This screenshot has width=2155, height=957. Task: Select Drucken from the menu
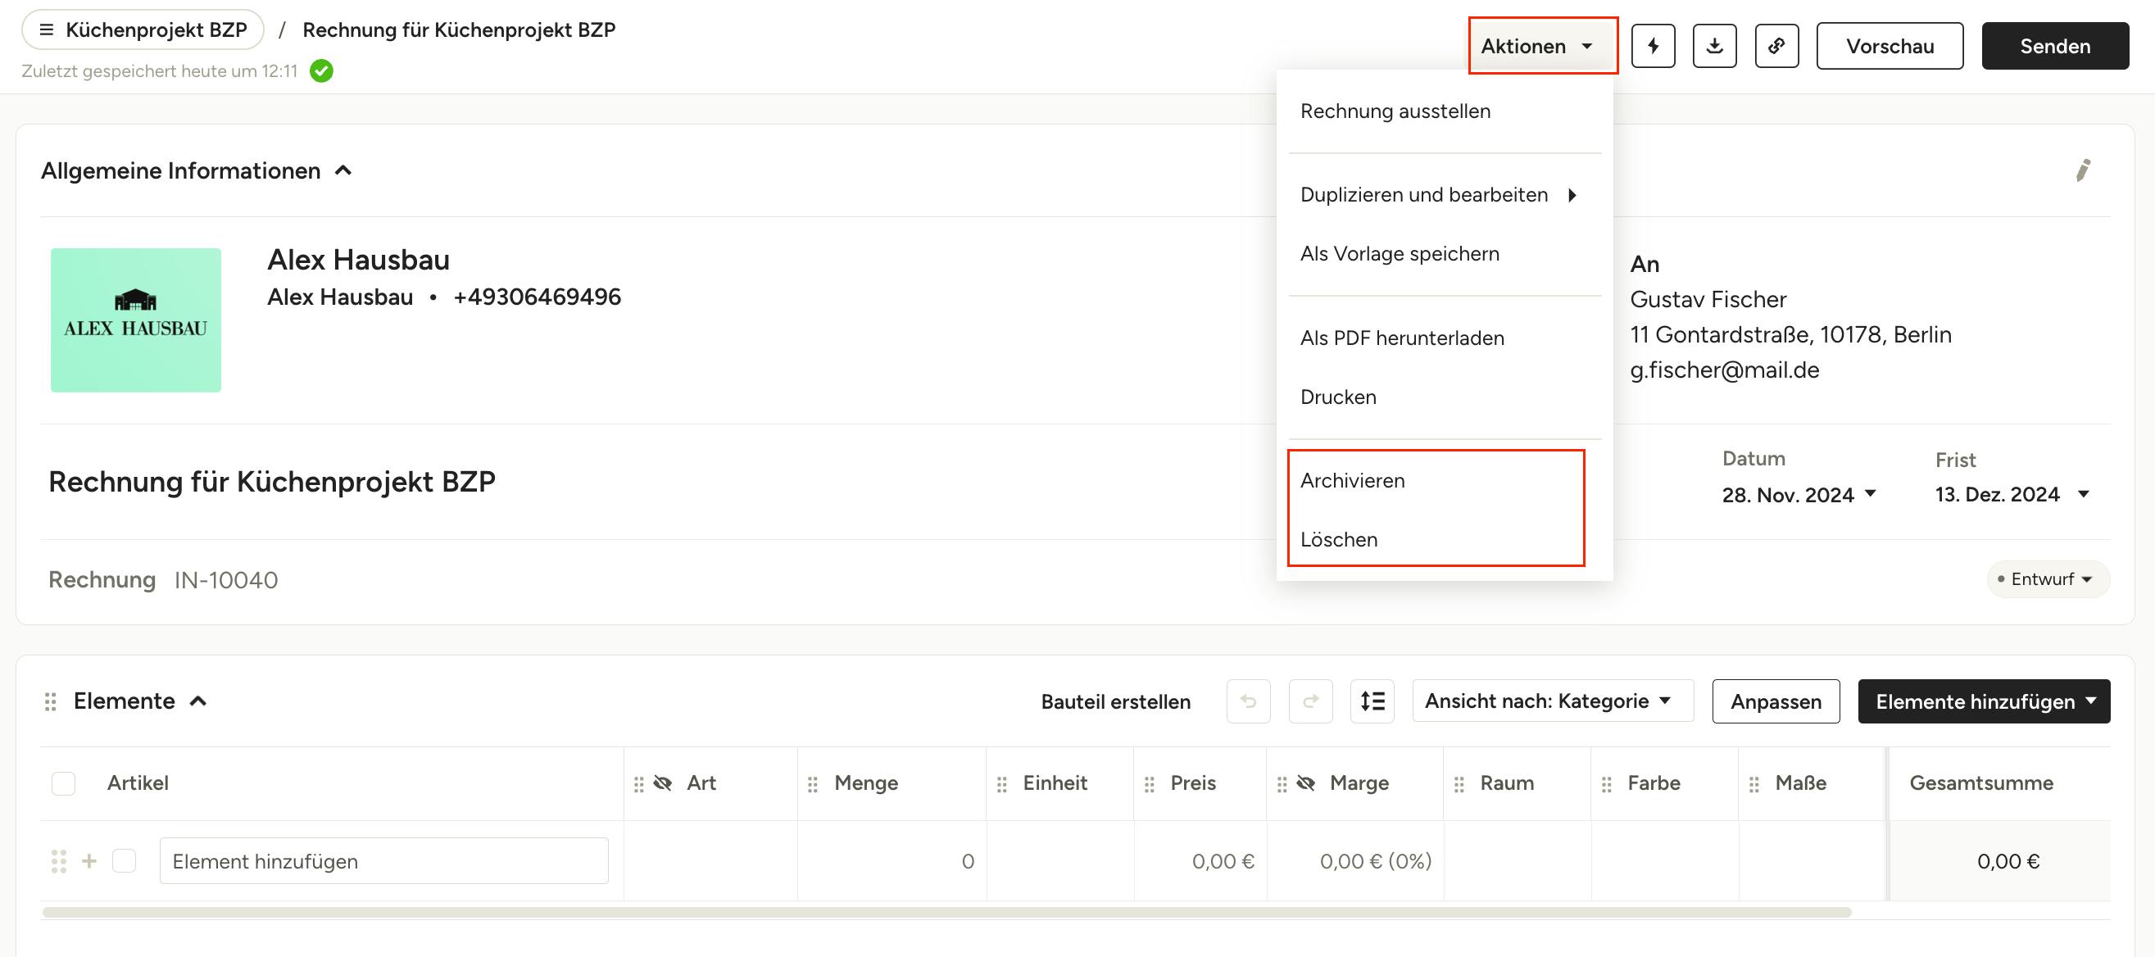pos(1444,397)
